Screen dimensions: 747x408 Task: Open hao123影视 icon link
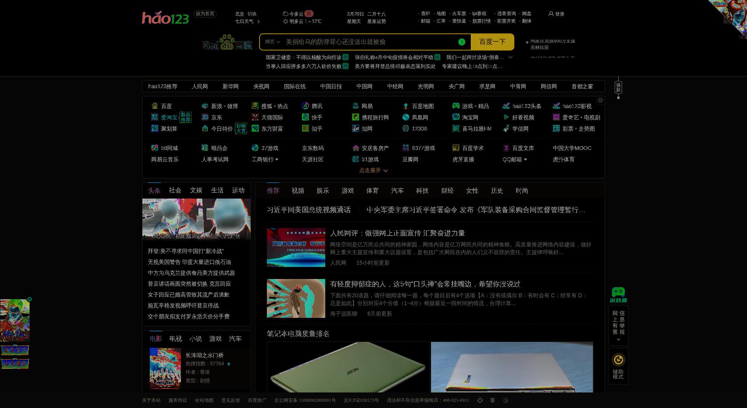pyautogui.click(x=556, y=106)
